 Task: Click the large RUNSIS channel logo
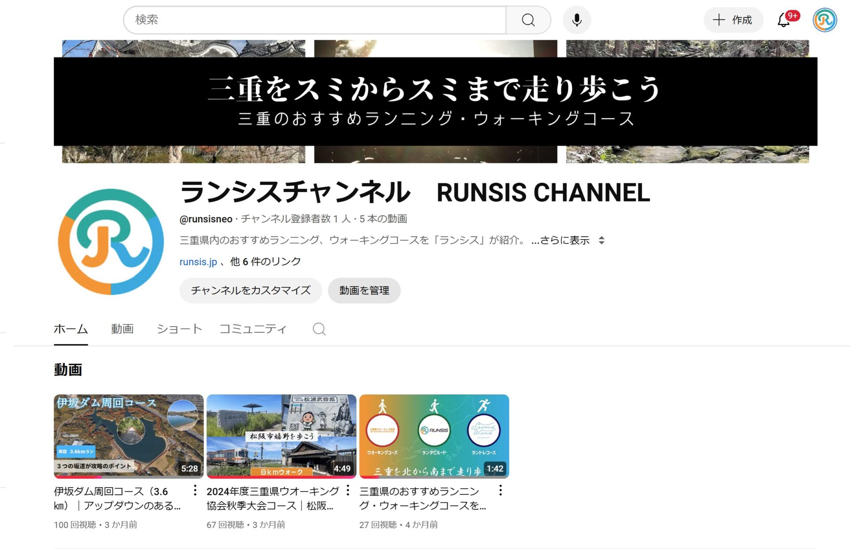click(x=111, y=242)
